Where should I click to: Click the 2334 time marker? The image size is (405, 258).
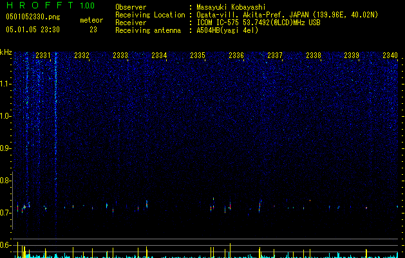pos(159,55)
